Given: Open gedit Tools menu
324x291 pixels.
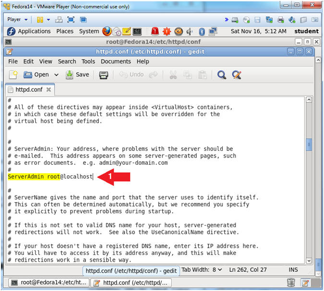Looking at the screenshot, I should [x=88, y=61].
